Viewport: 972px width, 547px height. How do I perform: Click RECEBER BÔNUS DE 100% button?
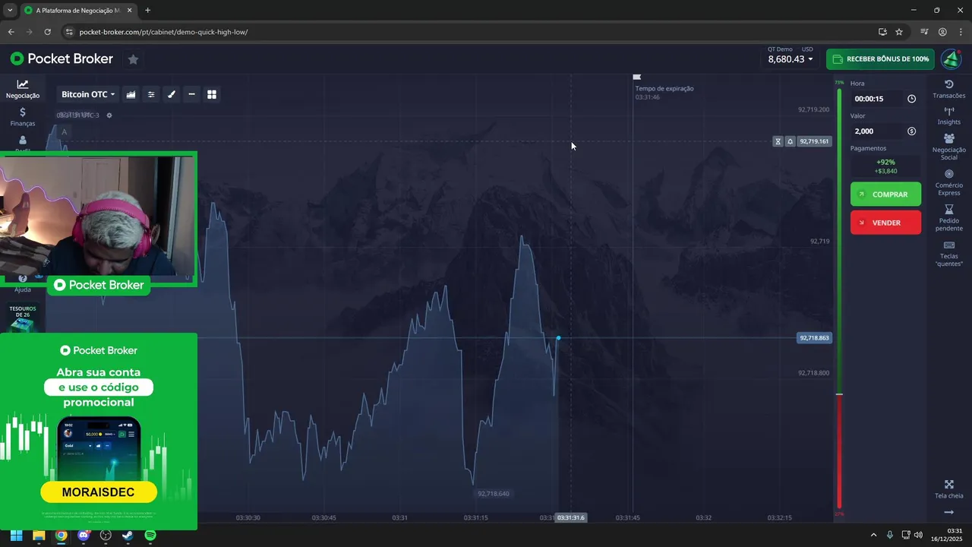[x=880, y=58]
